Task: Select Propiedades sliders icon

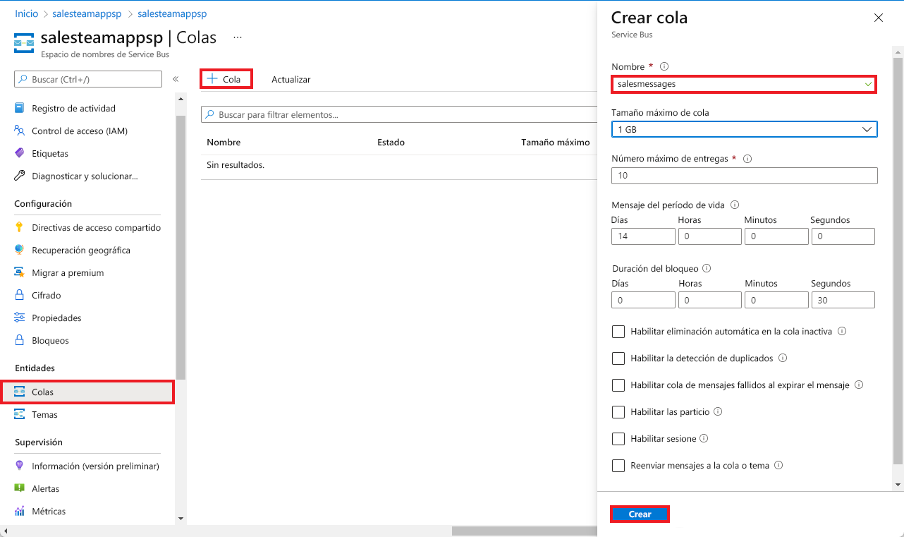Action: pos(20,318)
